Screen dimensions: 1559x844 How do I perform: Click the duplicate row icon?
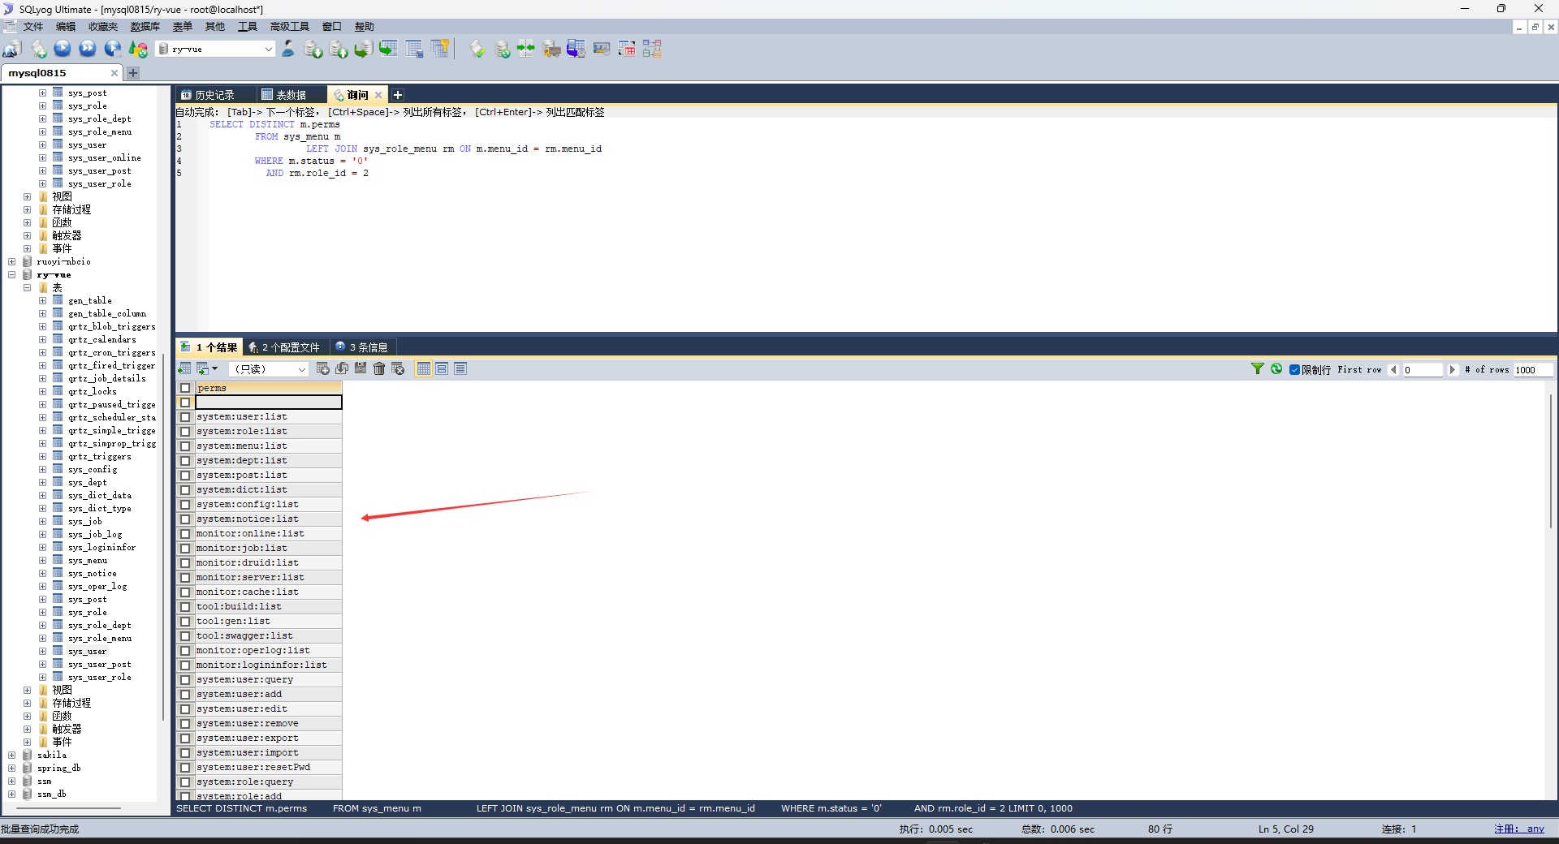pyautogui.click(x=342, y=369)
